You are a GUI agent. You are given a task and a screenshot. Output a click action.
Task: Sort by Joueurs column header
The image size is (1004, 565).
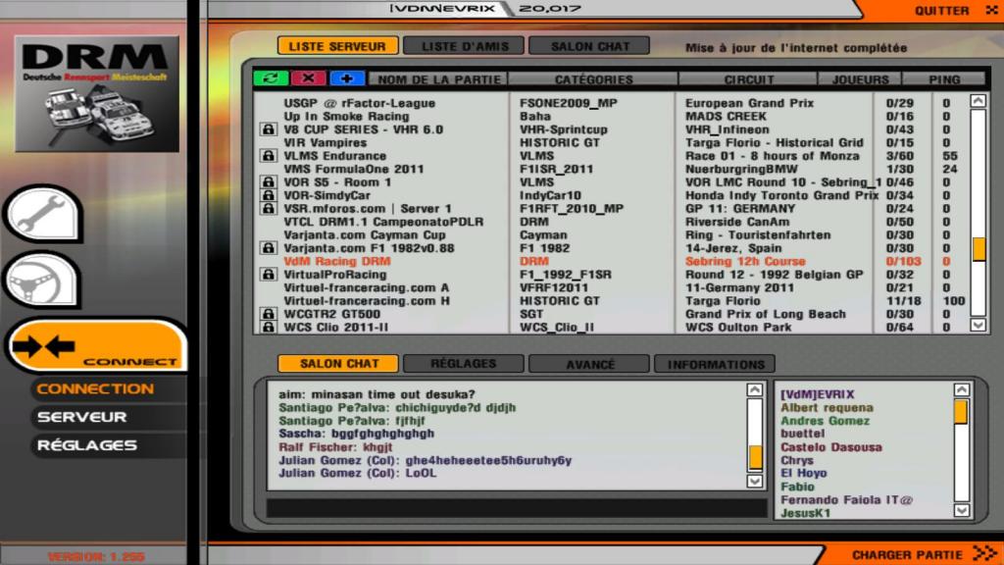pos(860,79)
